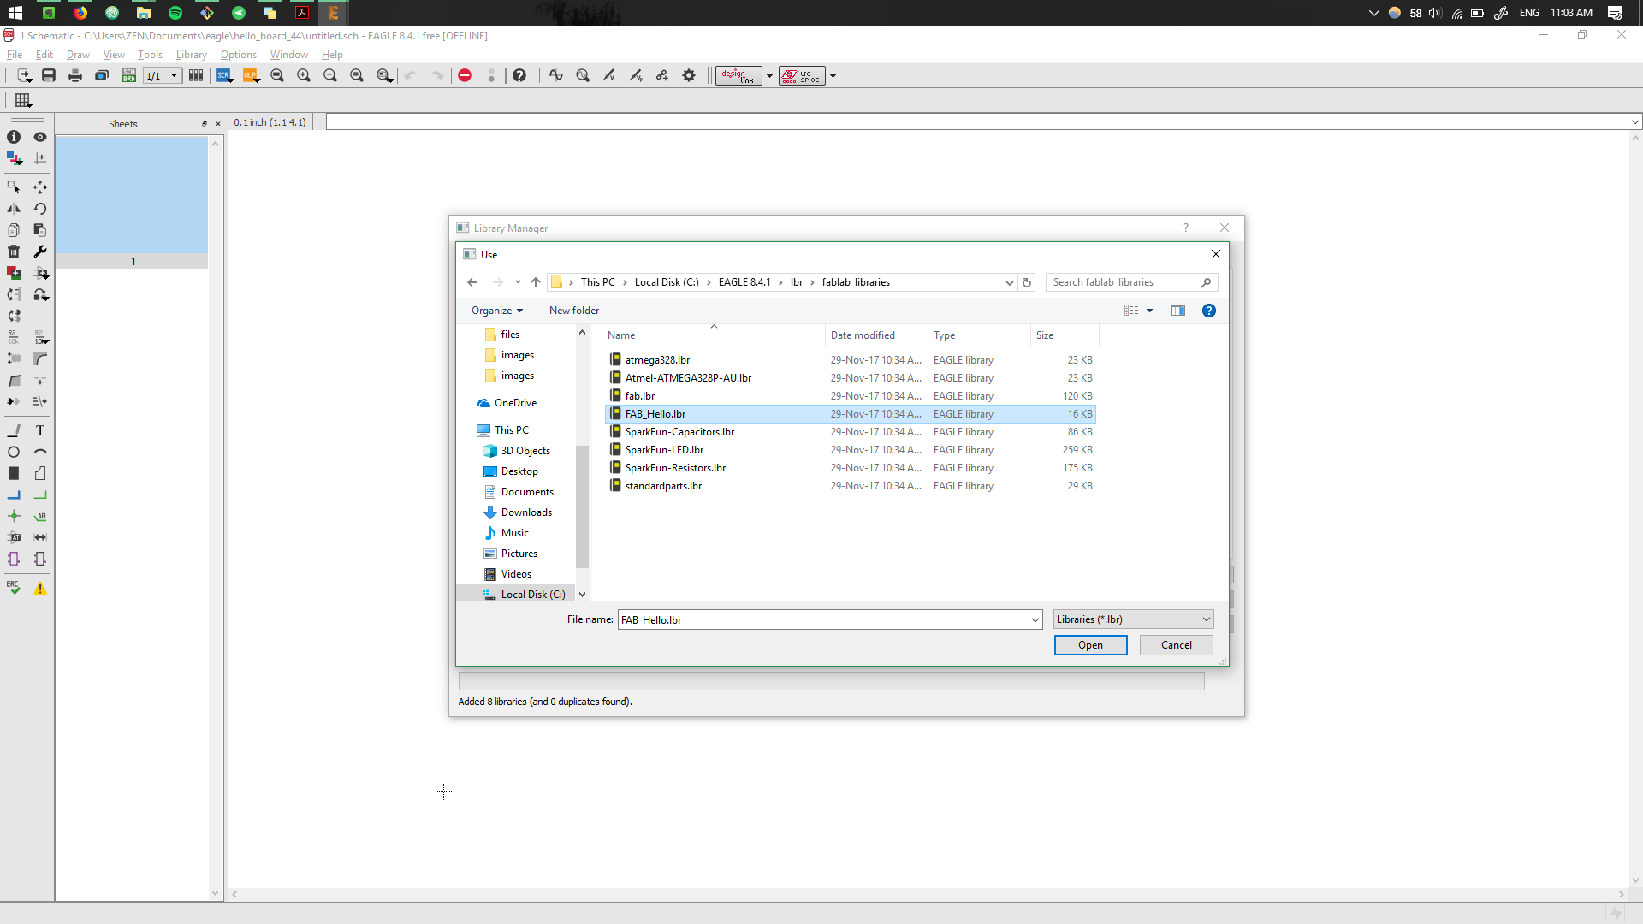Select the Add part tool in left palette
The height and width of the screenshot is (924, 1643).
(14, 273)
